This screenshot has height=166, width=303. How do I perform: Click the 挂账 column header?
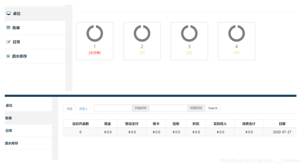176,124
